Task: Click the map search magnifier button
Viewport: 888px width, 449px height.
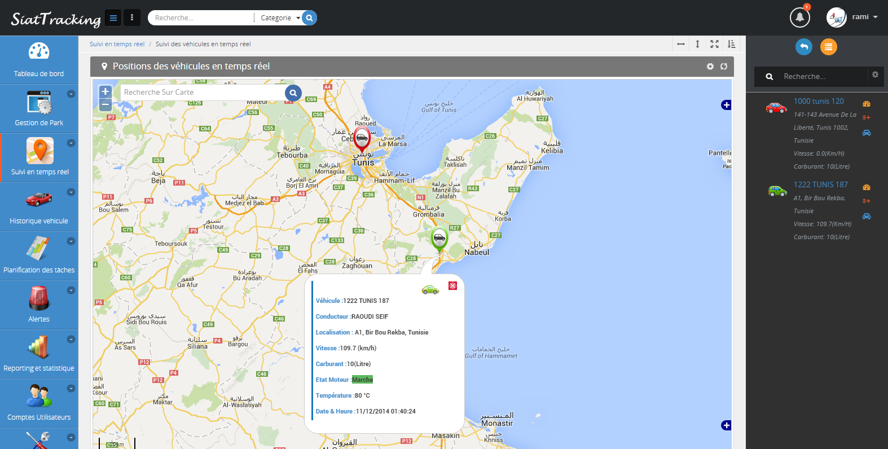Action: point(293,93)
